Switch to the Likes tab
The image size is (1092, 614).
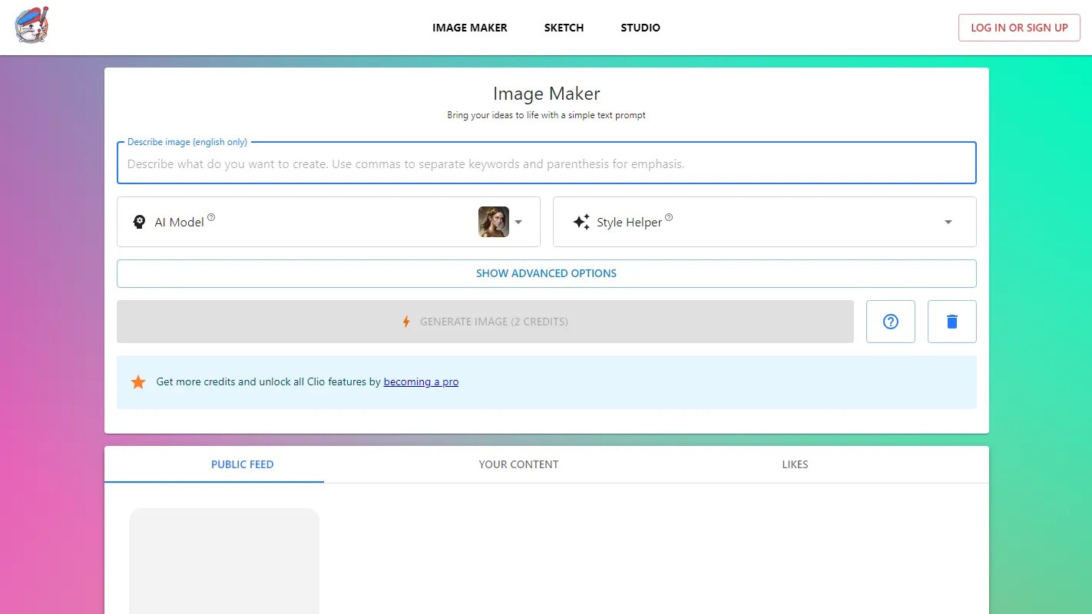[x=796, y=464]
